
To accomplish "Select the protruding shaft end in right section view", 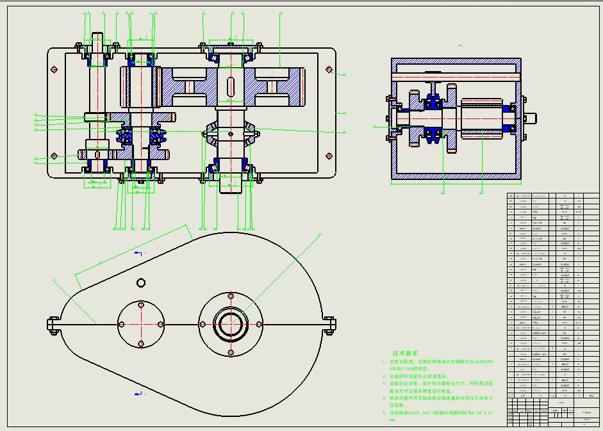I will (530, 118).
